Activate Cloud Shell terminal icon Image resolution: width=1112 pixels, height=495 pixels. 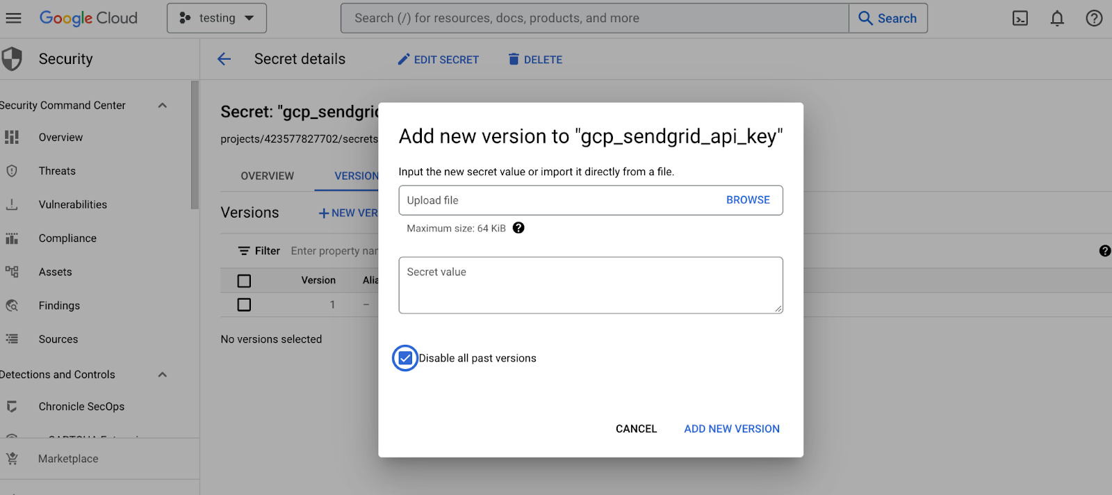tap(1020, 19)
